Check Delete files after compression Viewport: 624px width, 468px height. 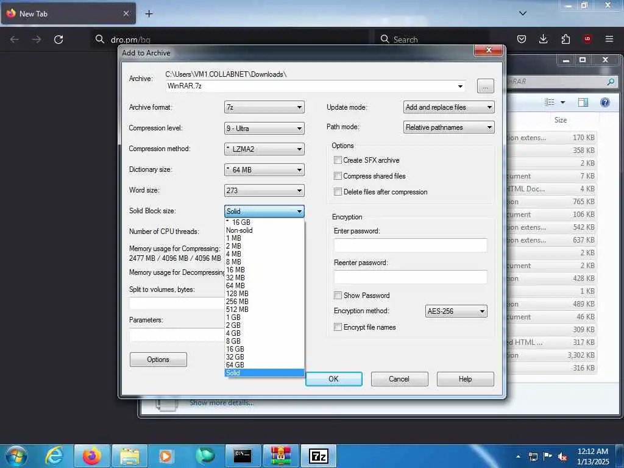point(338,192)
